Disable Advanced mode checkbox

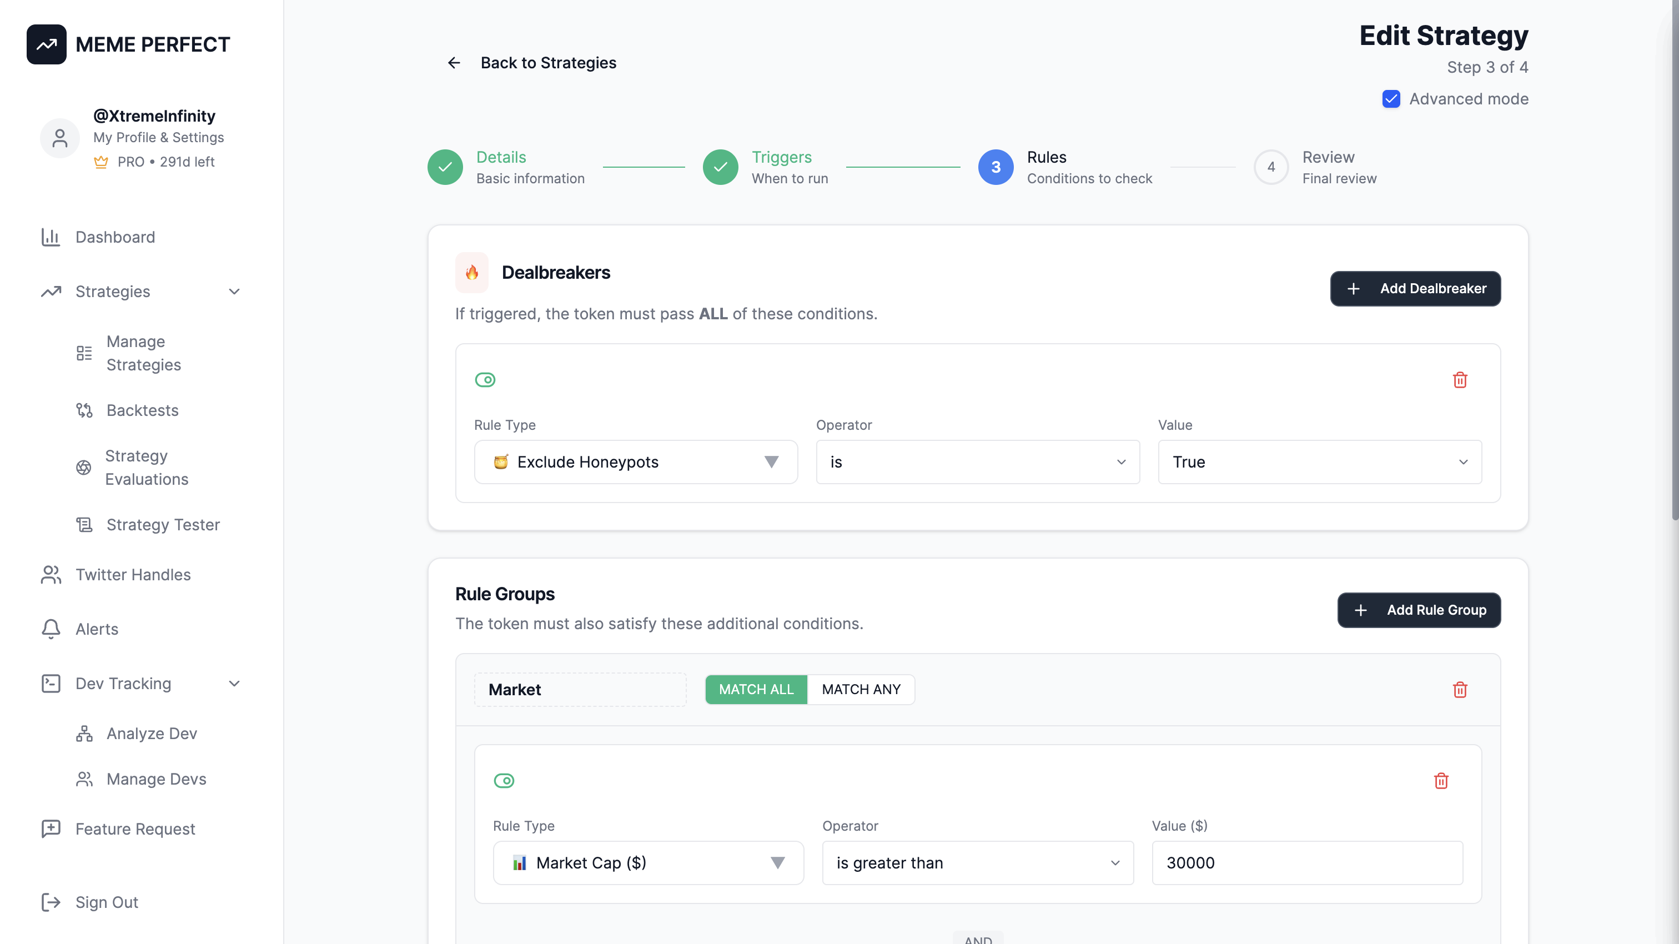click(x=1391, y=98)
